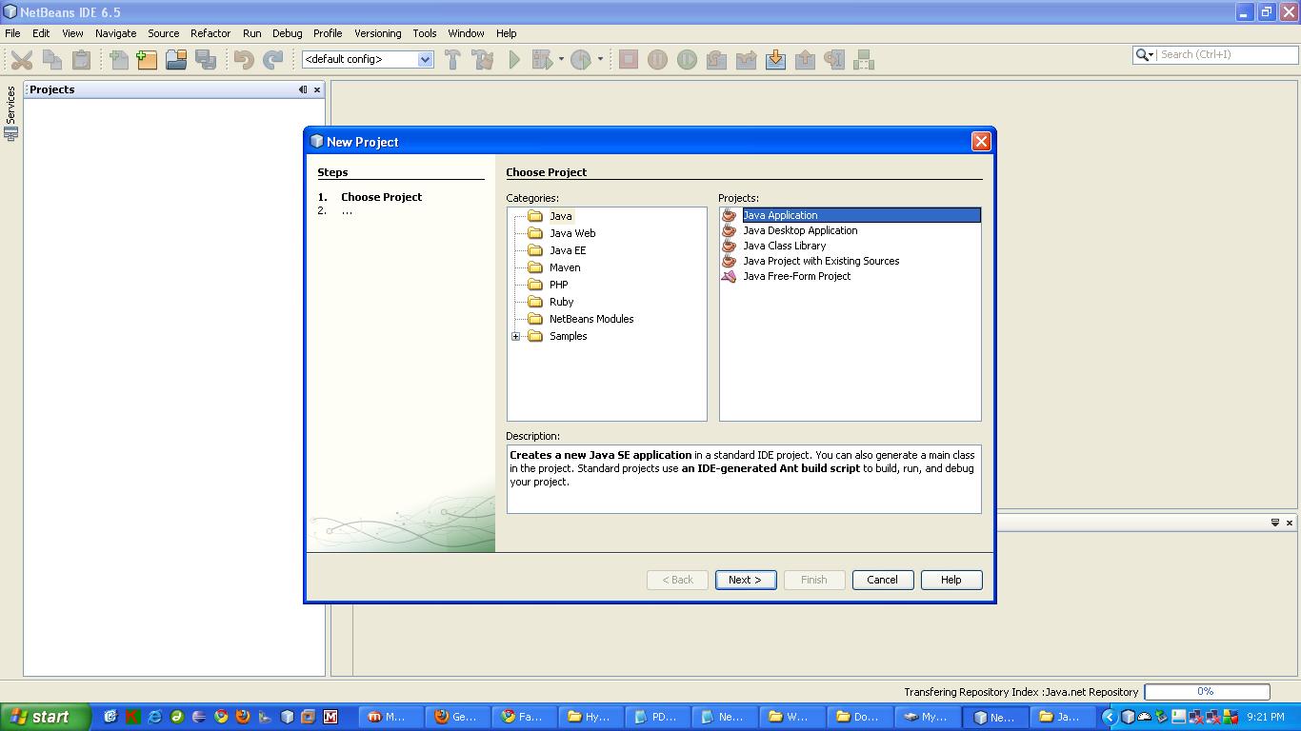Click the Paste clipboard toolbar icon

coord(82,60)
